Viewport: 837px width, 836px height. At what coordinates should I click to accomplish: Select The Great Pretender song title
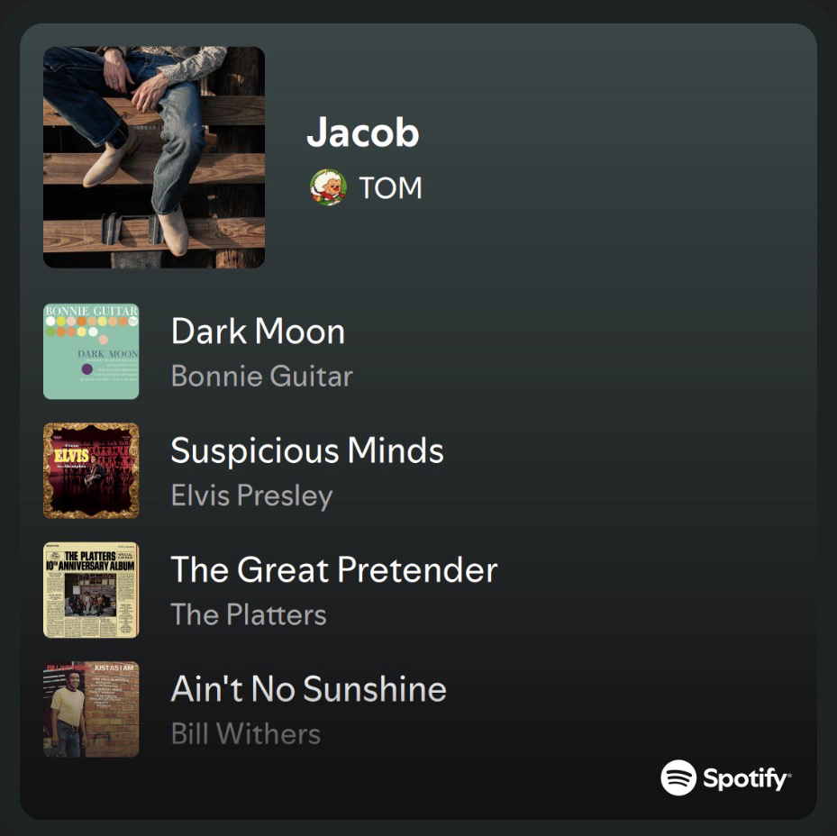pyautogui.click(x=334, y=569)
